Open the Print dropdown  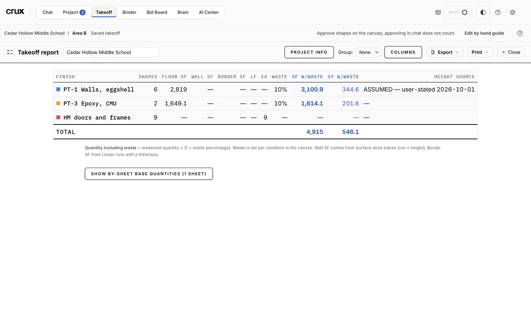[480, 52]
